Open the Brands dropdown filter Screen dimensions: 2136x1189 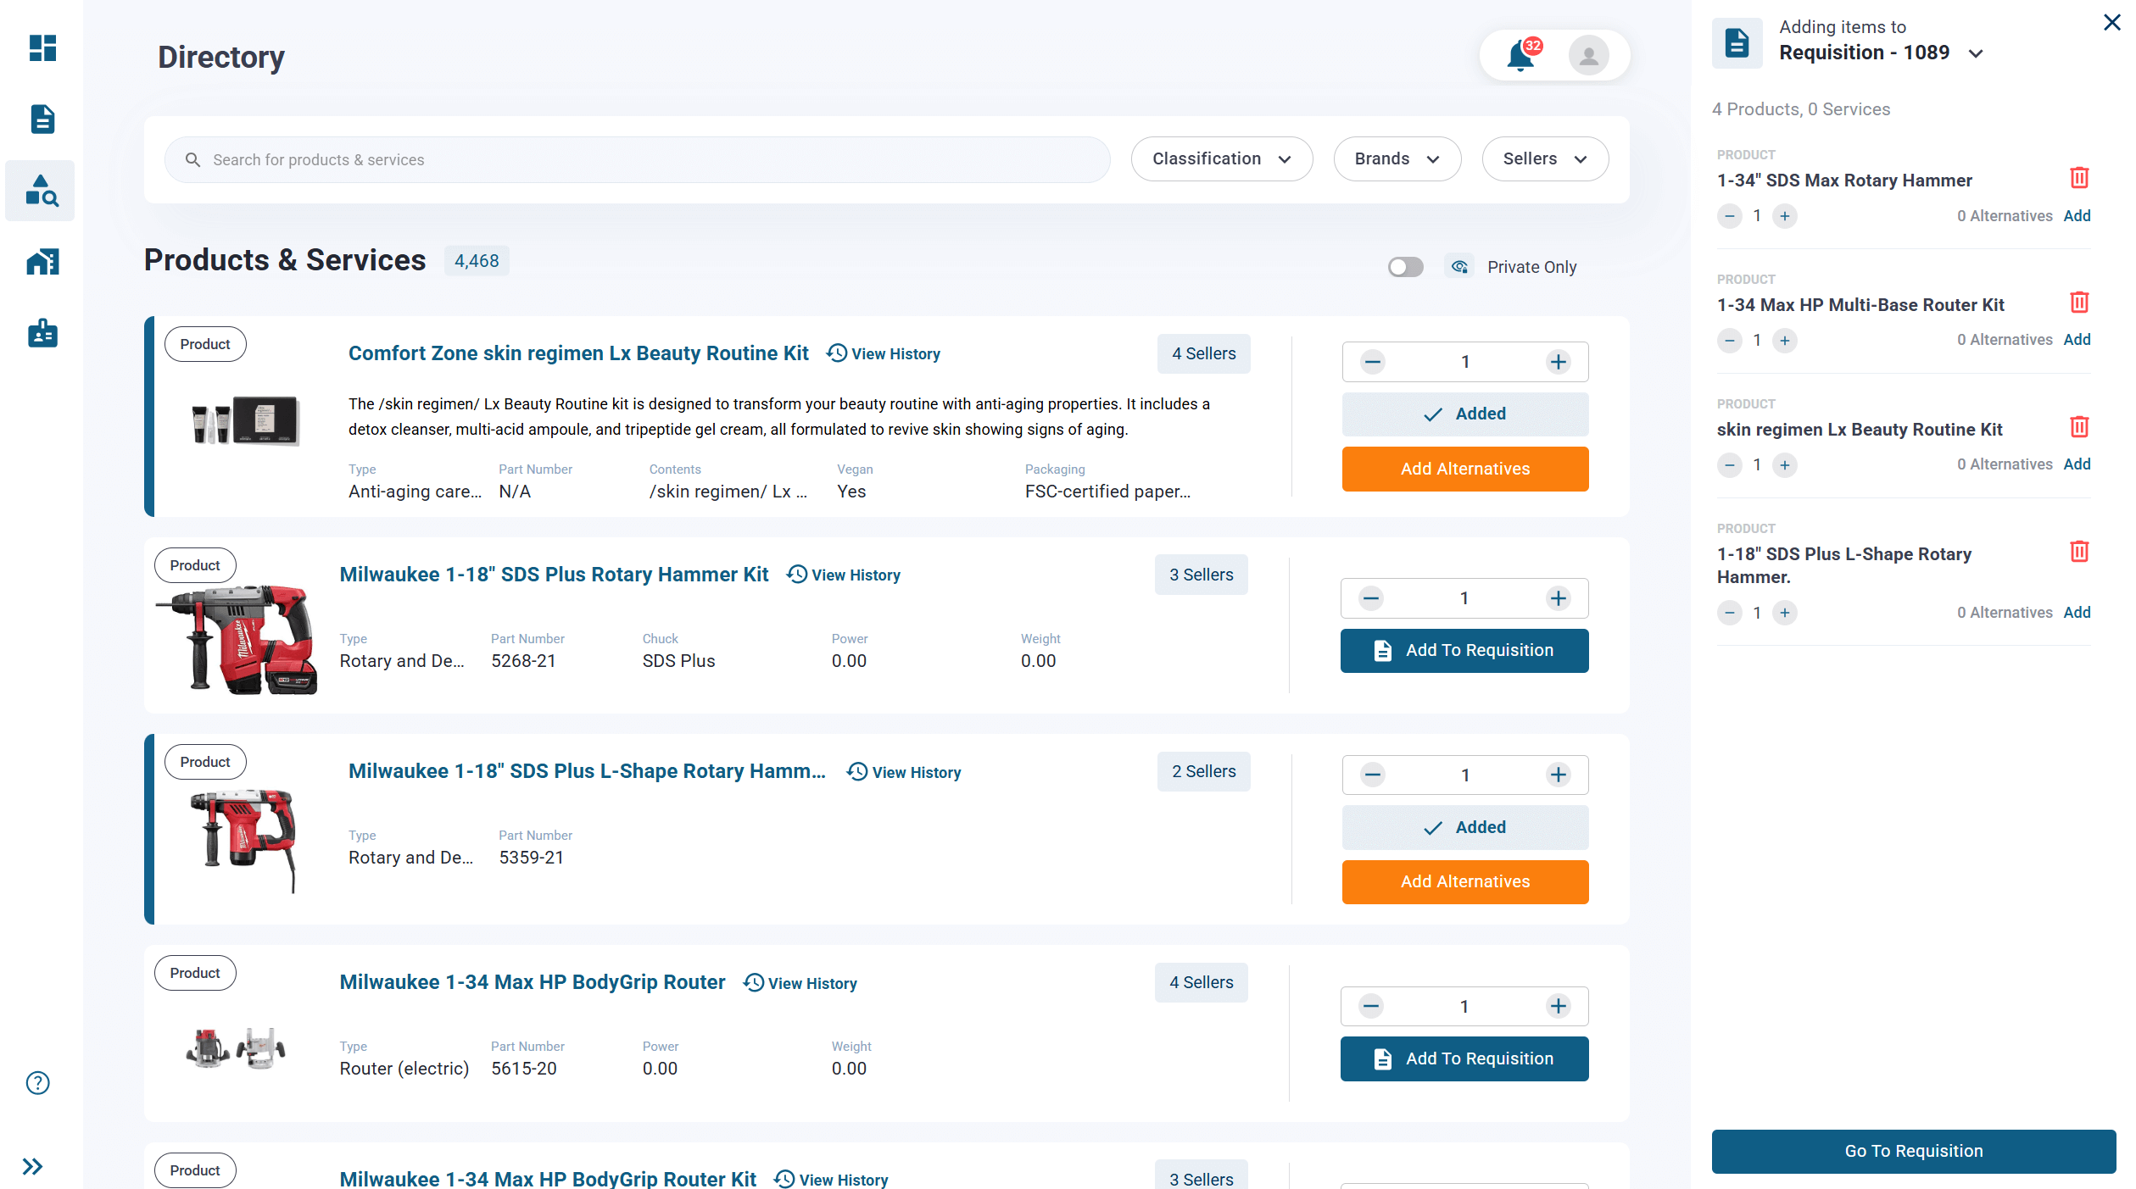(x=1396, y=158)
